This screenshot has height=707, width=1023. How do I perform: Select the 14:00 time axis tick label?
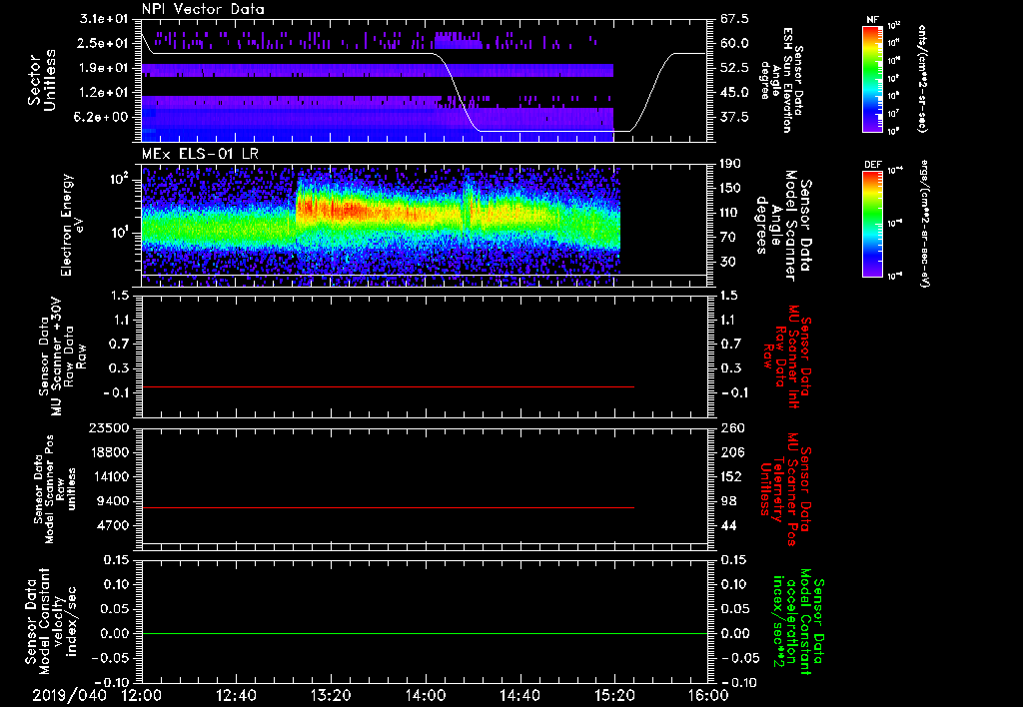coord(426,695)
